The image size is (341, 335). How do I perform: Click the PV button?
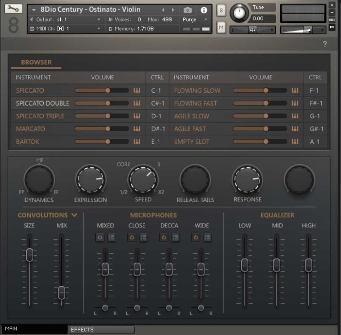pyautogui.click(x=332, y=27)
